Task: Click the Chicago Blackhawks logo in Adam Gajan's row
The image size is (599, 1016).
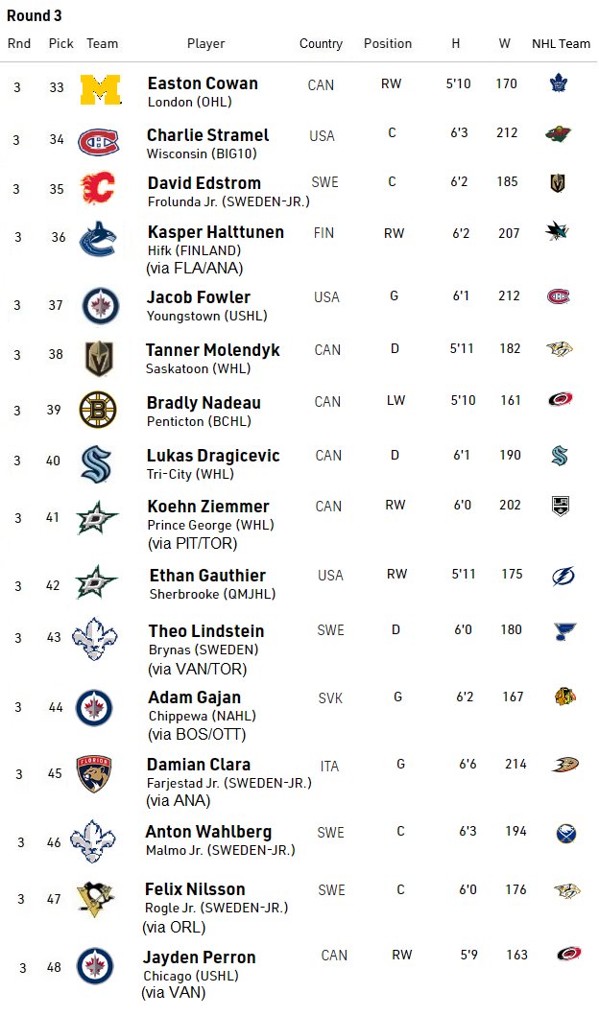Action: coord(564,697)
